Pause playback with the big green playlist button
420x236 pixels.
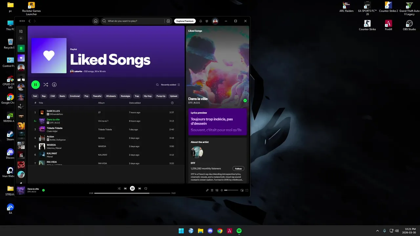(35, 85)
